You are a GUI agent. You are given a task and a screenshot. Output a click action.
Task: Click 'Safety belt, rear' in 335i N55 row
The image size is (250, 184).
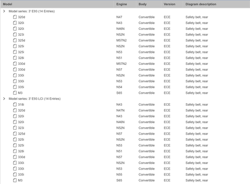(x=196, y=175)
